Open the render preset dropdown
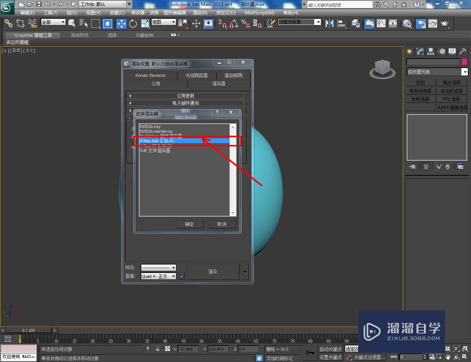The width and height of the screenshot is (471, 362). coord(159,267)
